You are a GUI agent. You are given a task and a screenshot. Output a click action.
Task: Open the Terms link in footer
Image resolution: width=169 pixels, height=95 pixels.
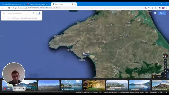[x=147, y=92]
